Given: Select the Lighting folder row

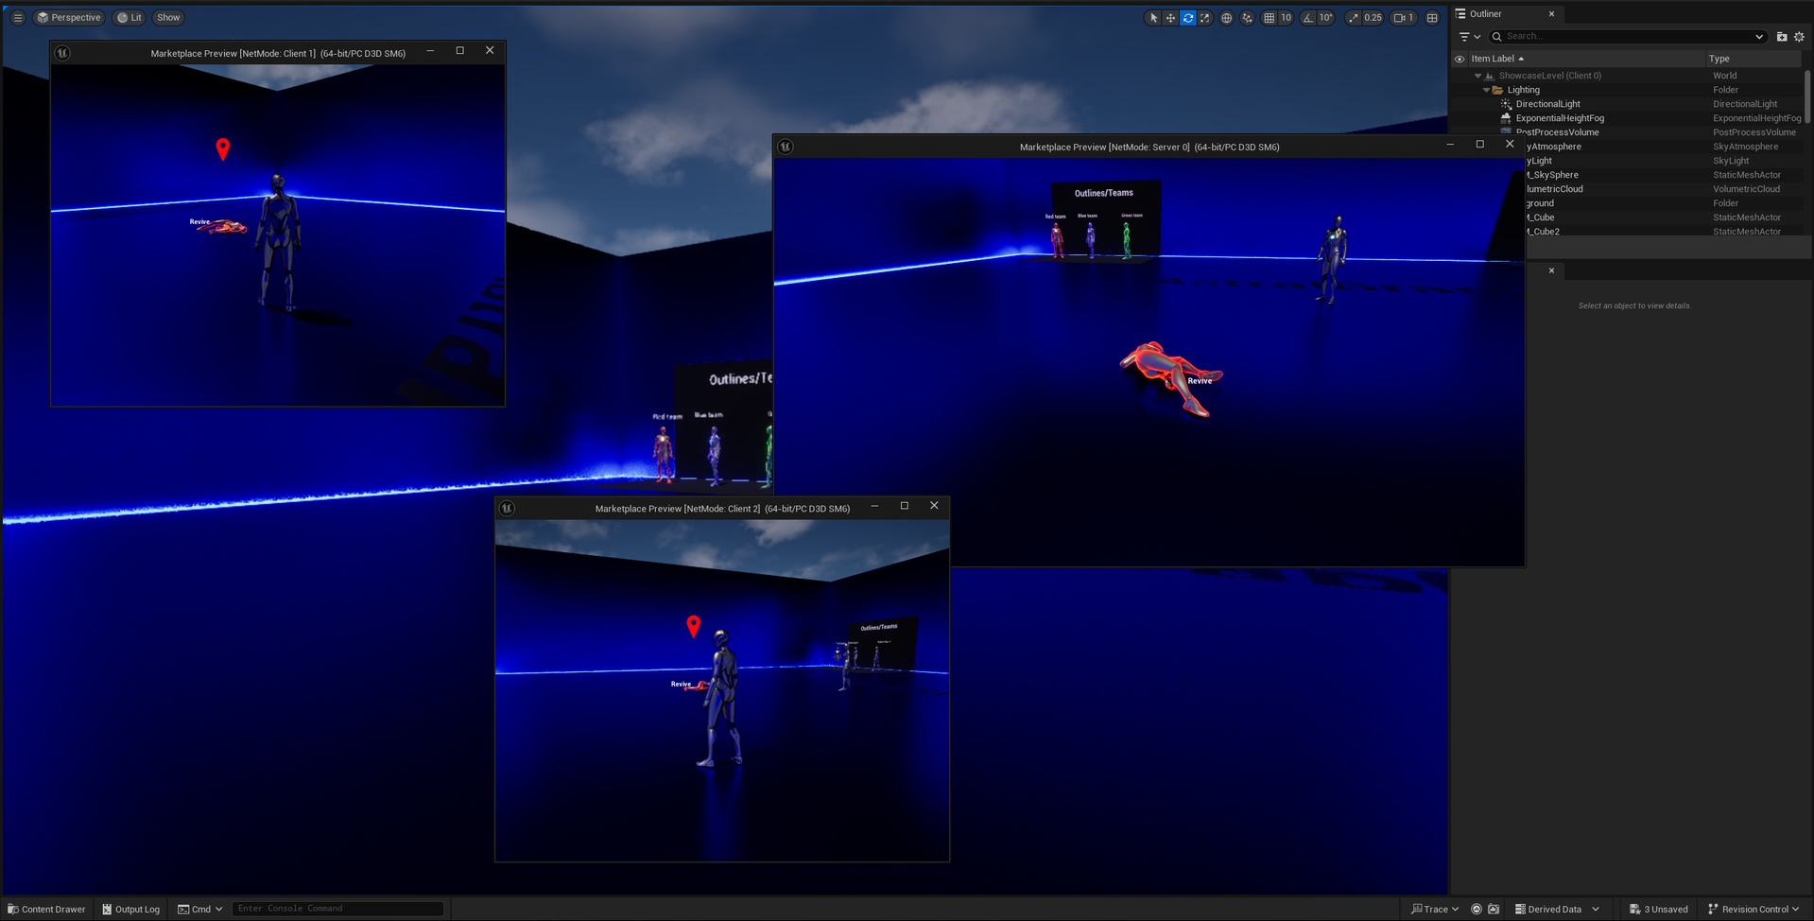Looking at the screenshot, I should pos(1626,90).
